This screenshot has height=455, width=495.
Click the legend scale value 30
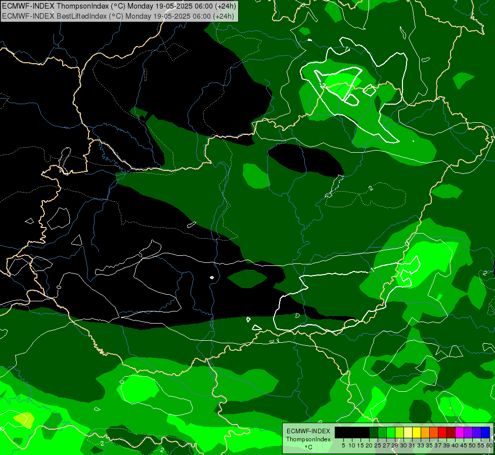[x=403, y=445]
